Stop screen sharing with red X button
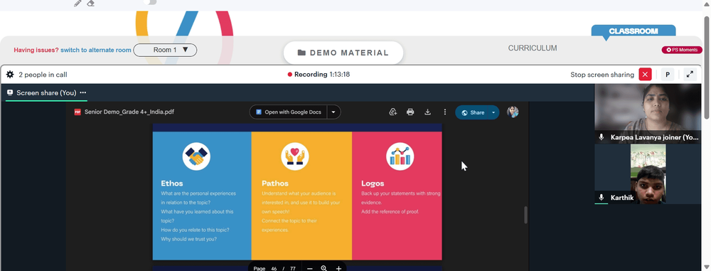The width and height of the screenshot is (711, 271). click(645, 75)
